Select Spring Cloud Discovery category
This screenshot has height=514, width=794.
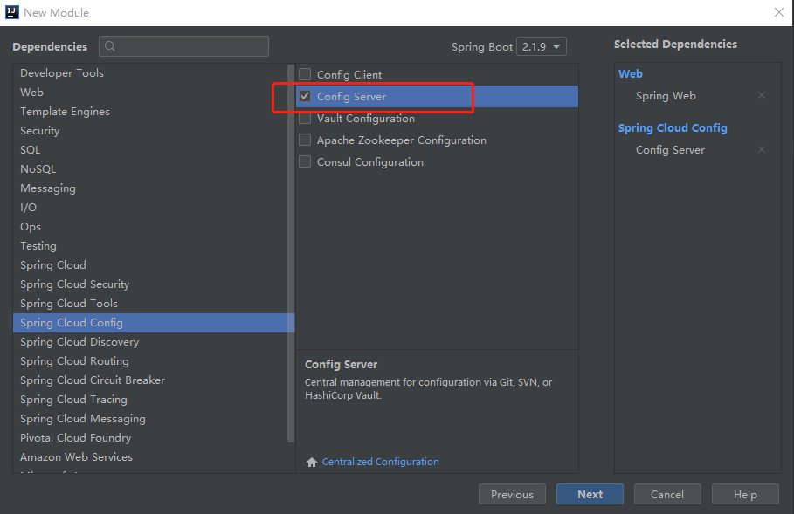click(x=79, y=342)
